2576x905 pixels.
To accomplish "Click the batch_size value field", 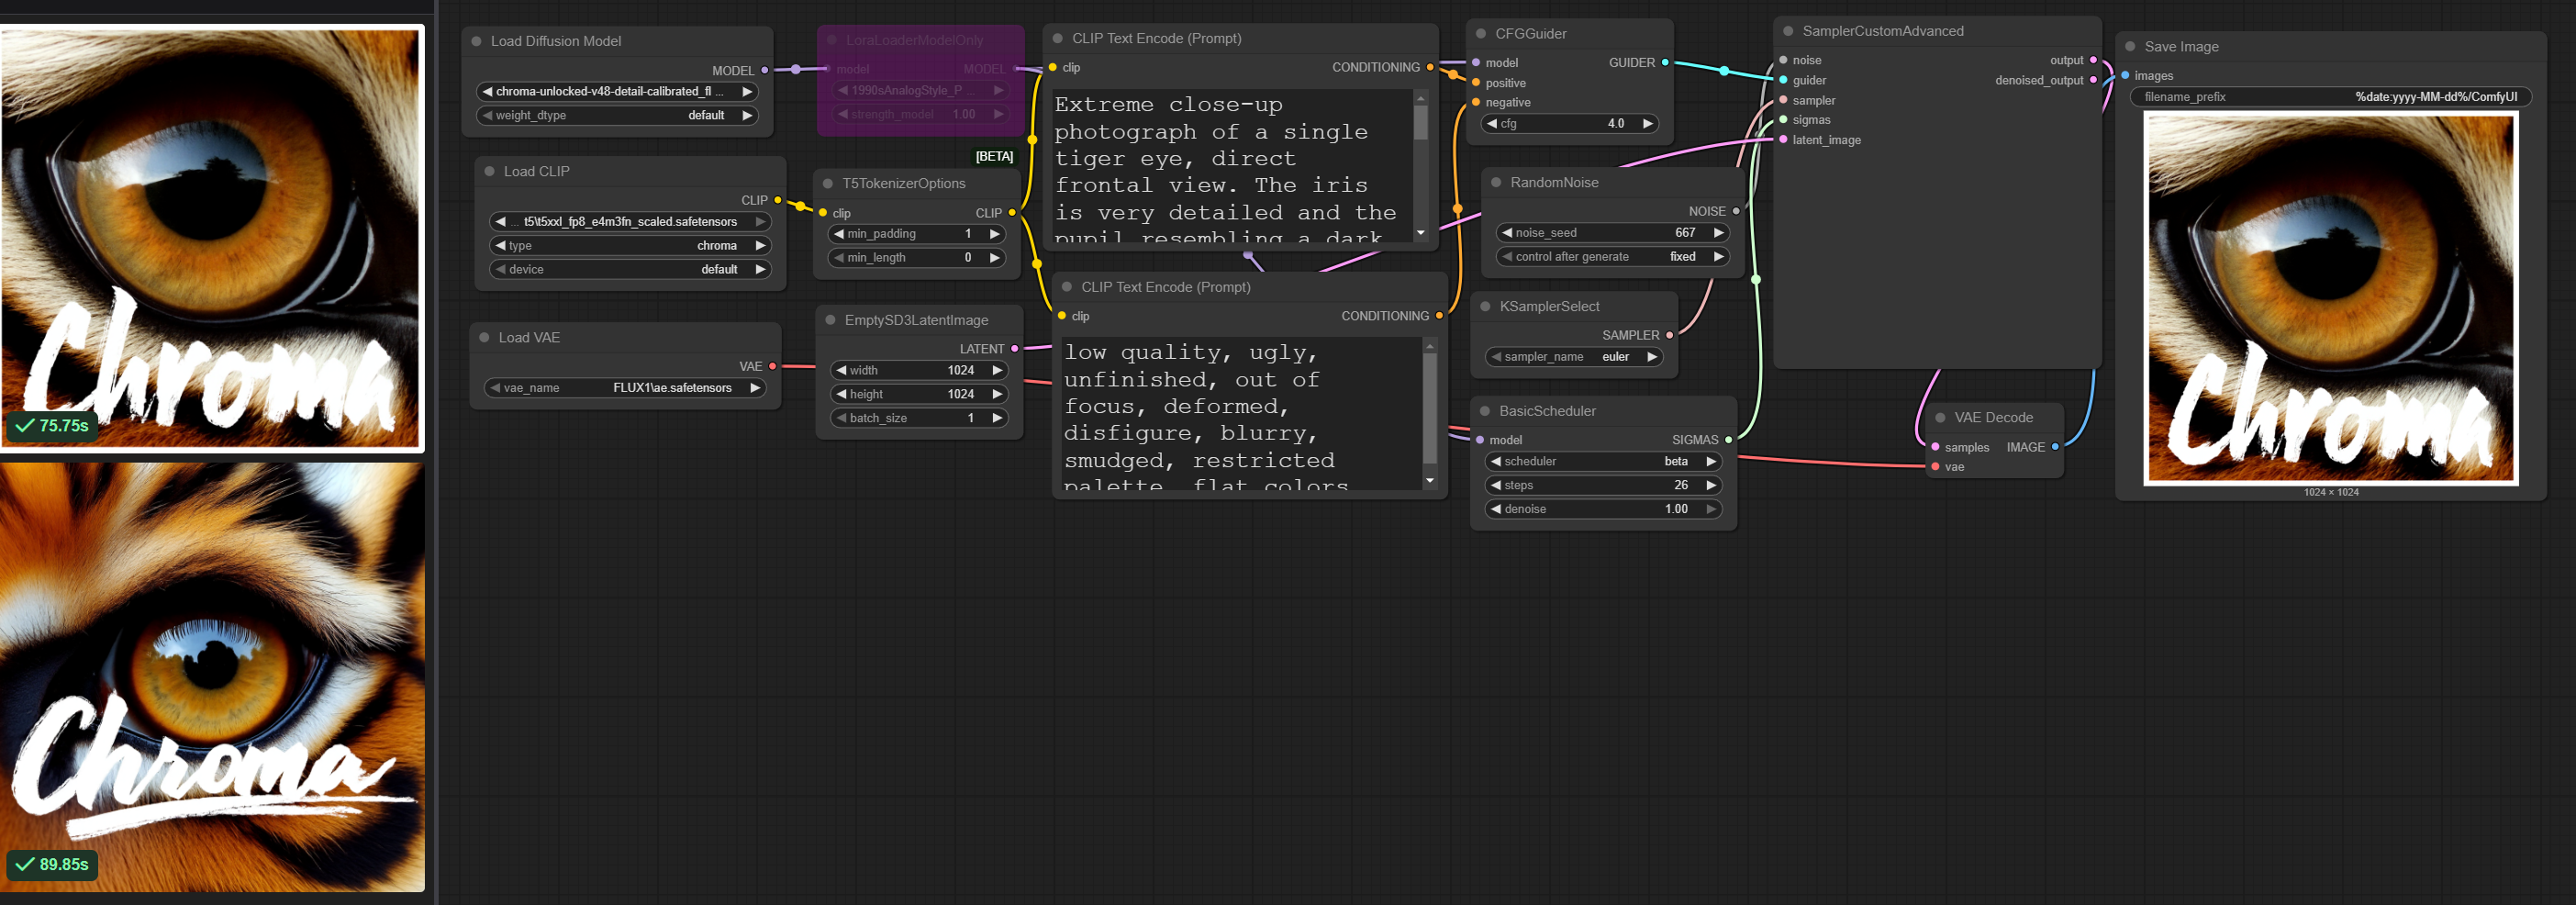I will click(x=919, y=418).
